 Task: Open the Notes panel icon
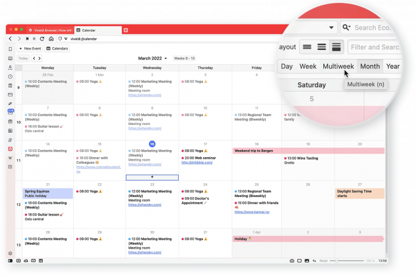10,86
